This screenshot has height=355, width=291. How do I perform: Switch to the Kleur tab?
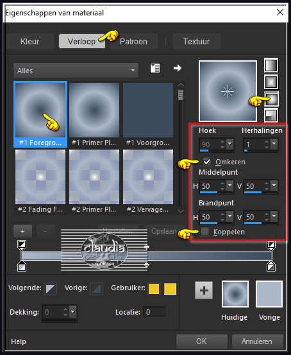click(x=30, y=42)
